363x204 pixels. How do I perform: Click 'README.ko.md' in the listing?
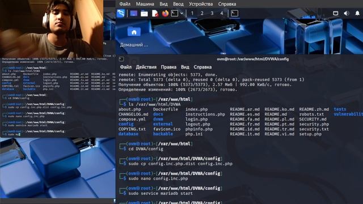click(x=280, y=109)
